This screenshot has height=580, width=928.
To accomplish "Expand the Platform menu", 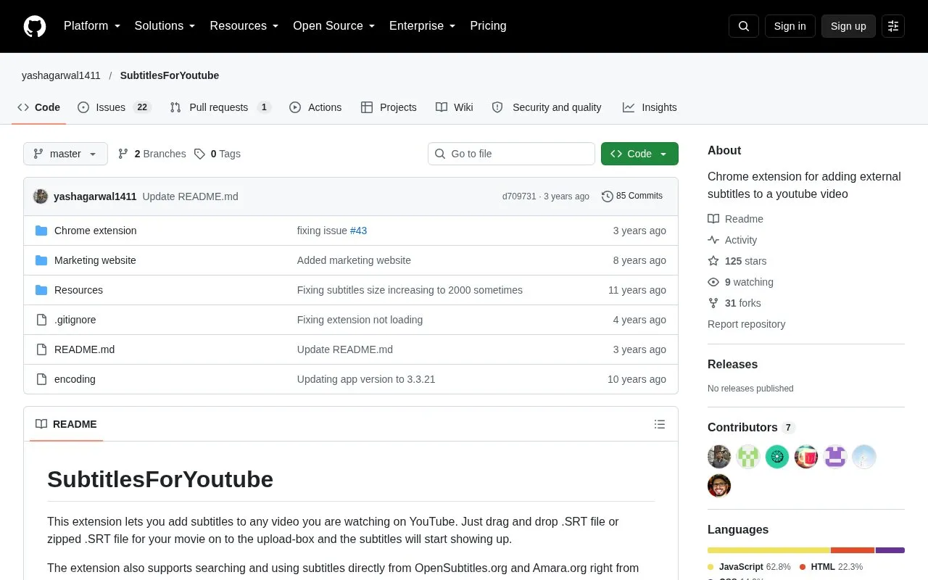I will point(92,26).
